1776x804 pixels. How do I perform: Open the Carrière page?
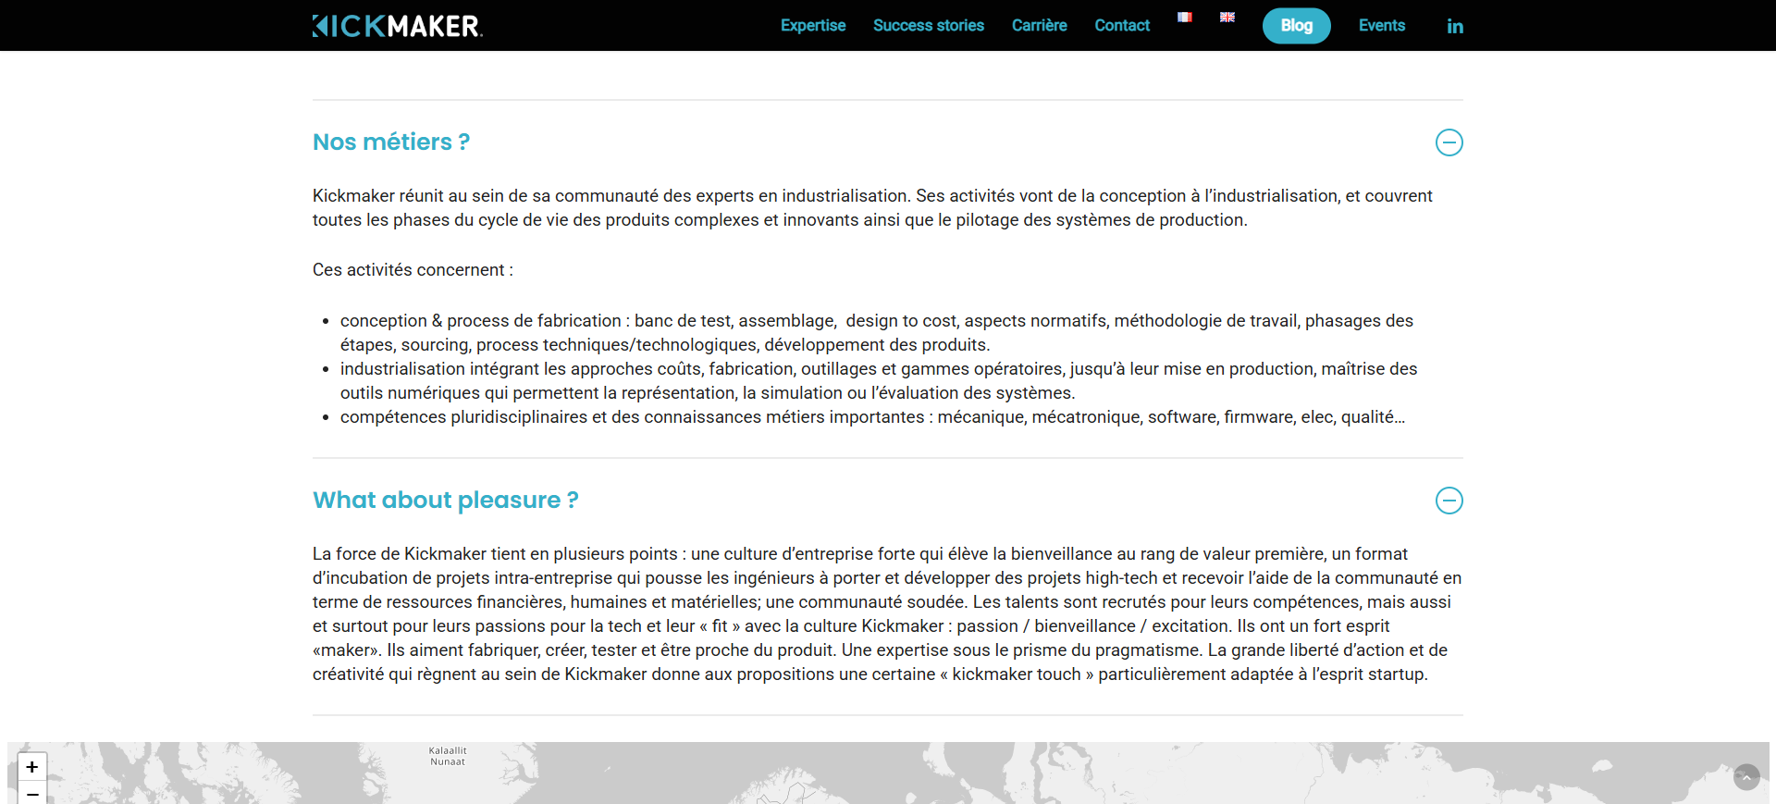(1039, 26)
